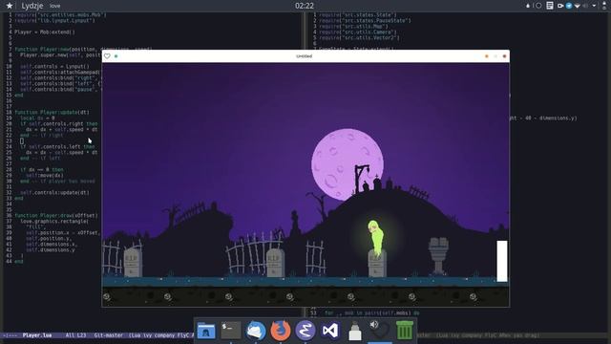Click 'self.dimensions.y' line in left editor
611x344 pixels.
[x=51, y=249]
